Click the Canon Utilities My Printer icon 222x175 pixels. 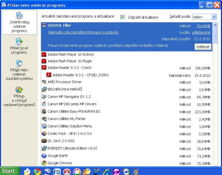[x=44, y=119]
